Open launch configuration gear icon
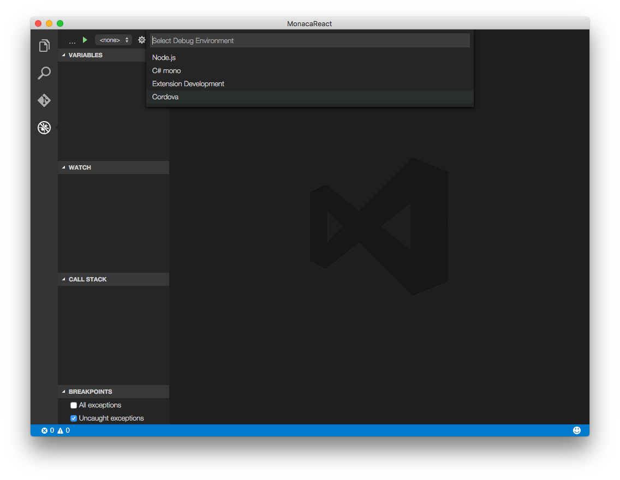The height and width of the screenshot is (480, 620). coord(142,40)
